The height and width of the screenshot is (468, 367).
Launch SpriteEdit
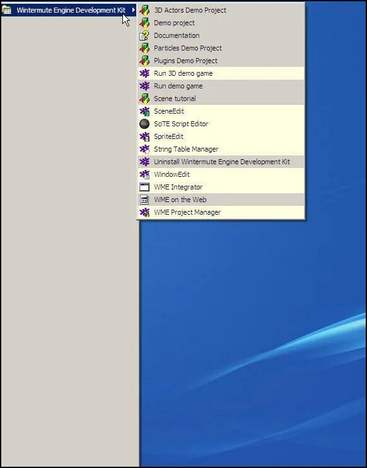coord(221,136)
